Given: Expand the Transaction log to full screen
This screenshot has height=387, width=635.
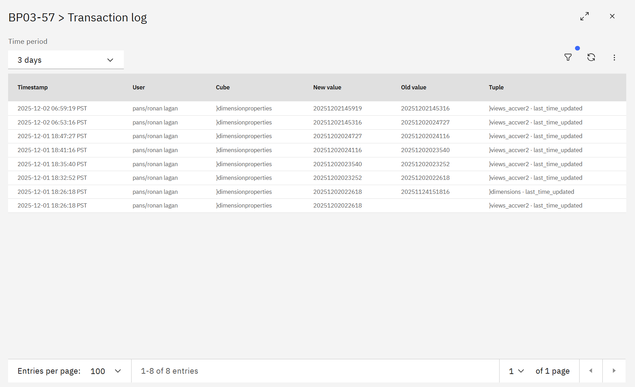Looking at the screenshot, I should (x=584, y=16).
